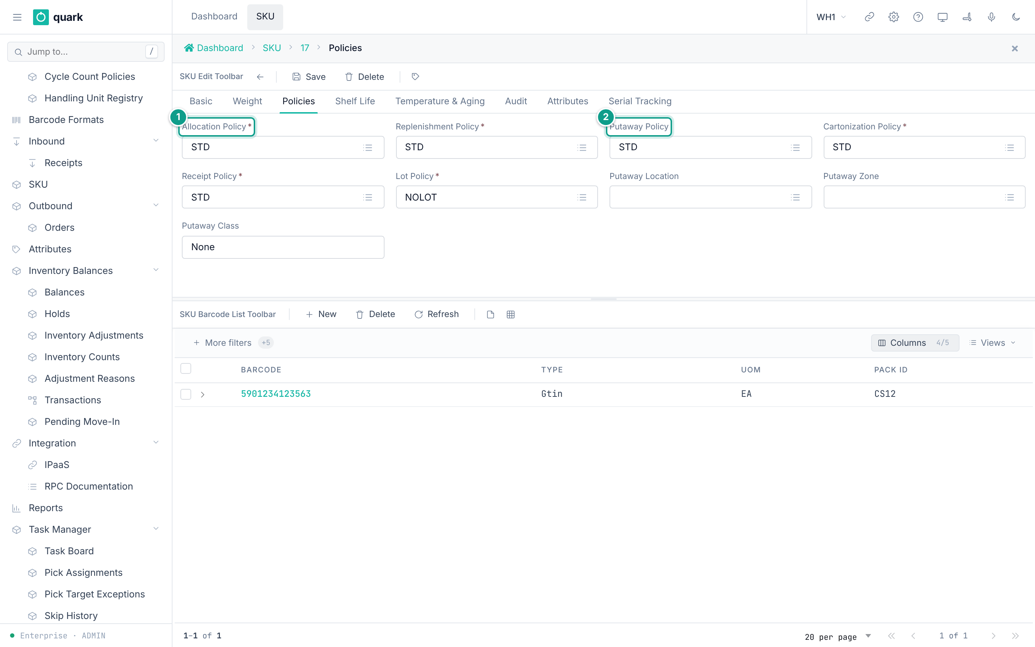Open the settings gear icon

point(893,17)
